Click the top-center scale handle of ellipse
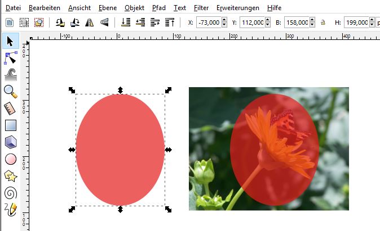The width and height of the screenshot is (380, 231). coord(120,90)
